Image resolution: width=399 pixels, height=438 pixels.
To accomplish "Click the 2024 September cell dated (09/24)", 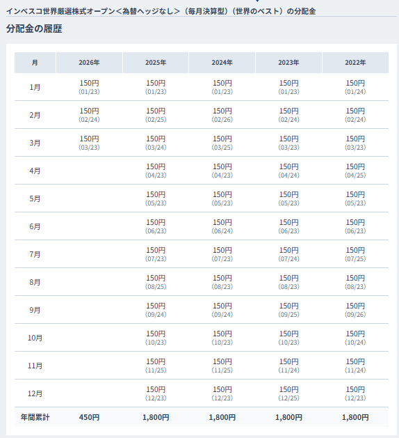I will pos(222,310).
